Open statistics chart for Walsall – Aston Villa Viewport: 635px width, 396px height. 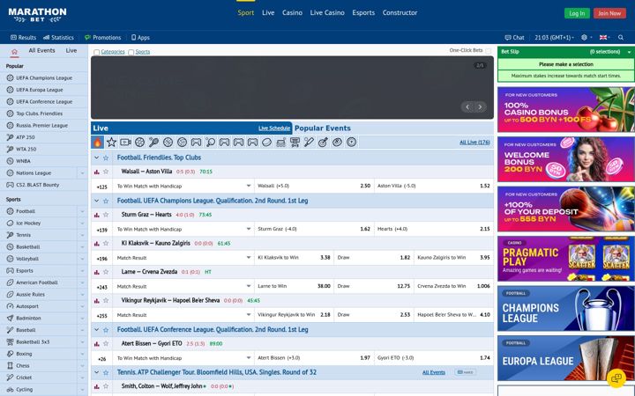pos(96,172)
